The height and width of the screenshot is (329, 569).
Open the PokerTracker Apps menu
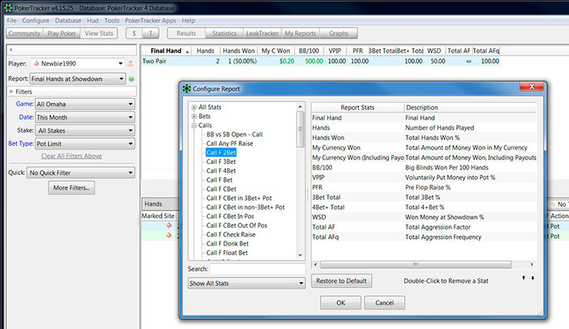coord(150,21)
